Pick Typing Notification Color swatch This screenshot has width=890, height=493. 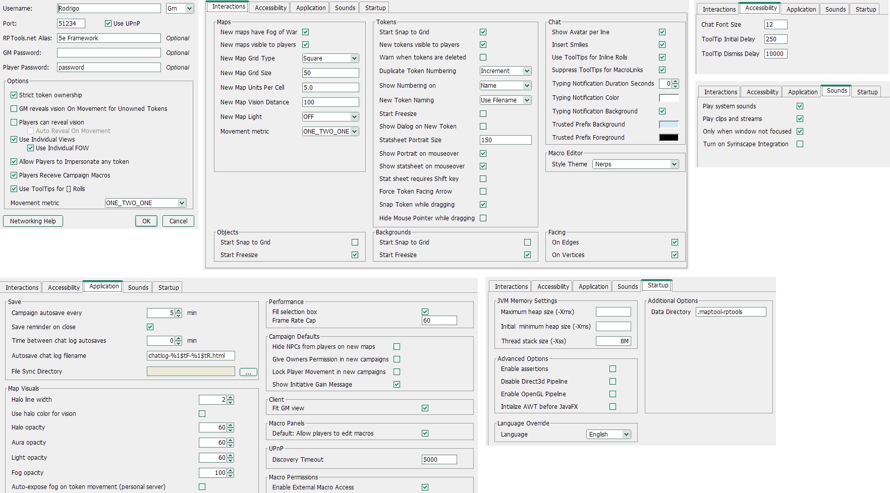pos(669,98)
